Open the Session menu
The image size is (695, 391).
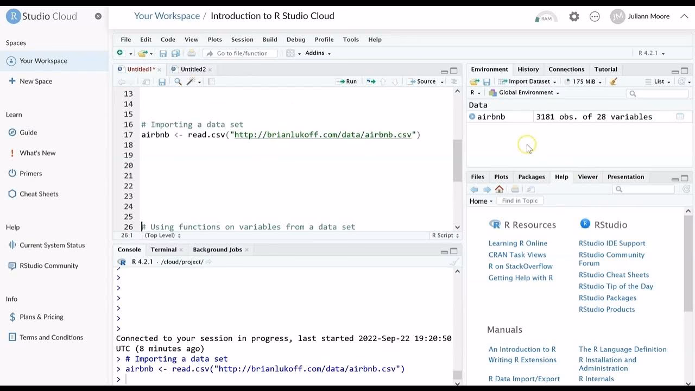click(242, 39)
